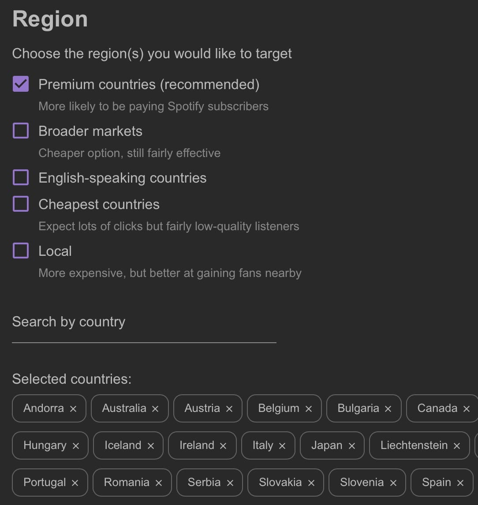Image resolution: width=478 pixels, height=505 pixels.
Task: Delete the Hungary country chip
Action: click(76, 446)
